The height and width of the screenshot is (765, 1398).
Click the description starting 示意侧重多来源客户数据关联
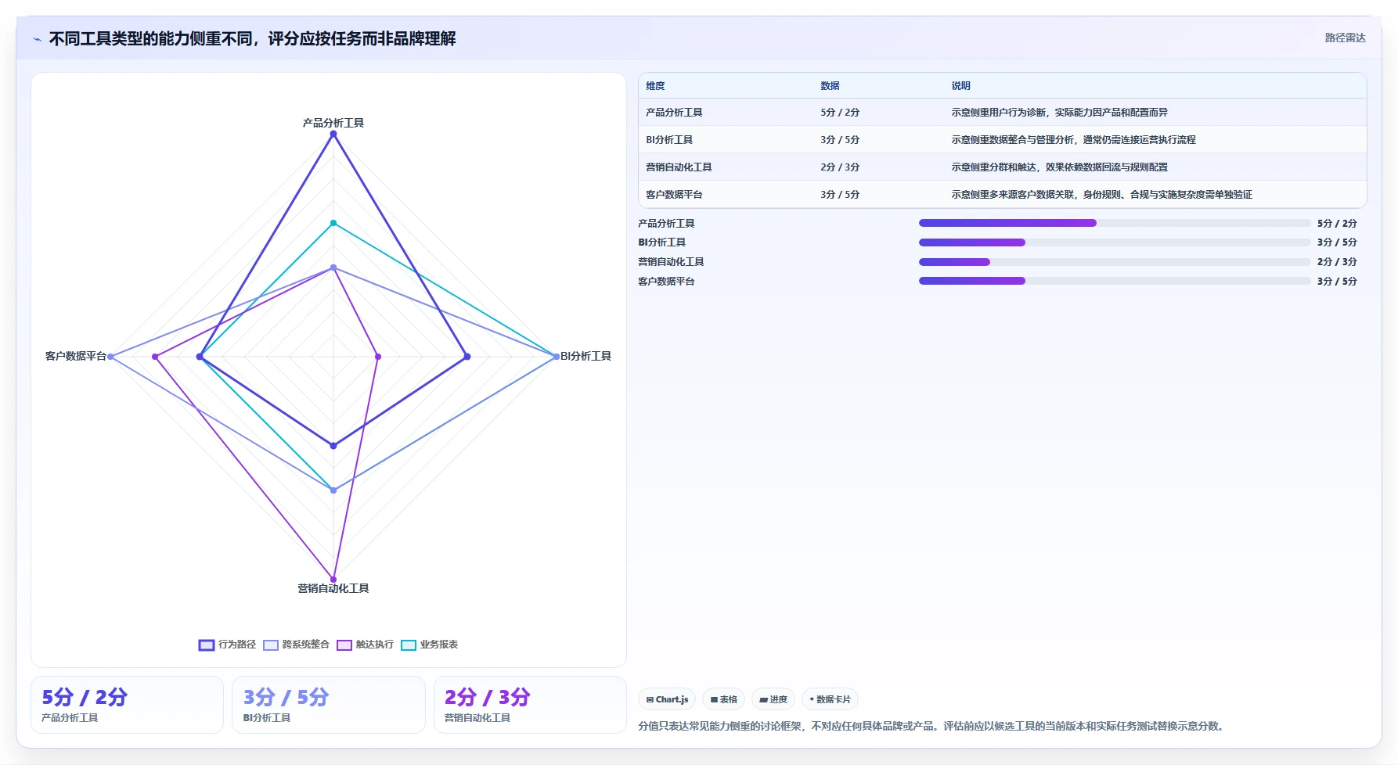pyautogui.click(x=1101, y=195)
